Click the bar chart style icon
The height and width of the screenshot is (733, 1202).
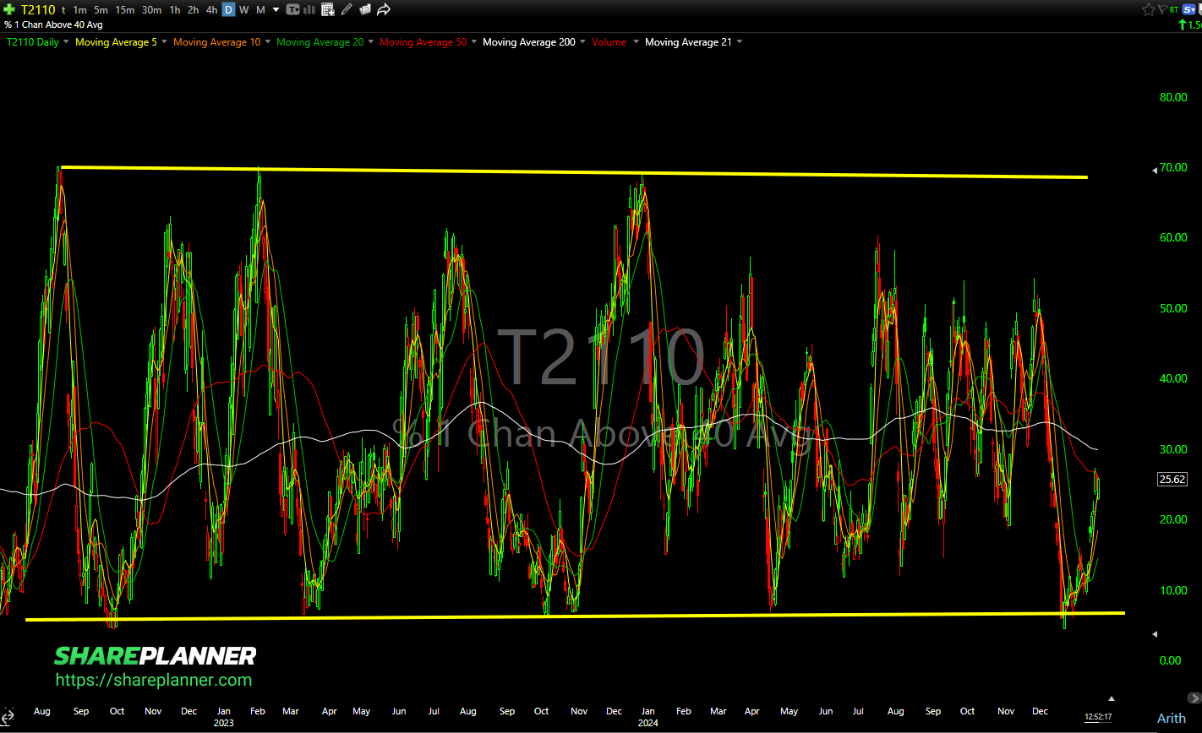[x=309, y=10]
